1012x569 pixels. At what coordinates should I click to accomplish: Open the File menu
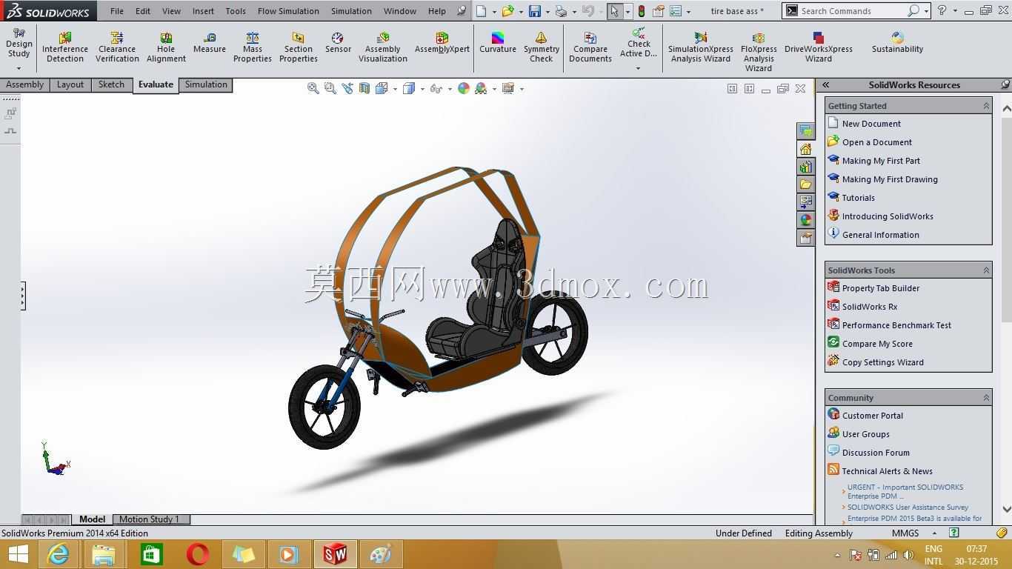[117, 11]
